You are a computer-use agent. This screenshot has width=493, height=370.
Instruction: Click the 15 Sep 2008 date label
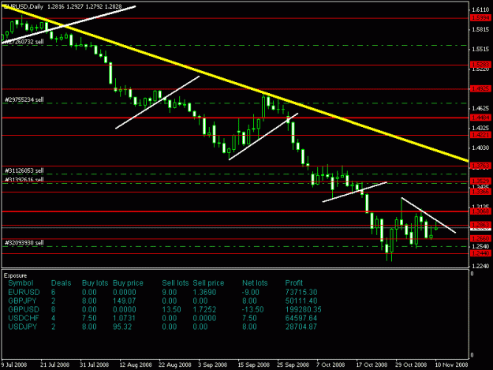coord(254,365)
